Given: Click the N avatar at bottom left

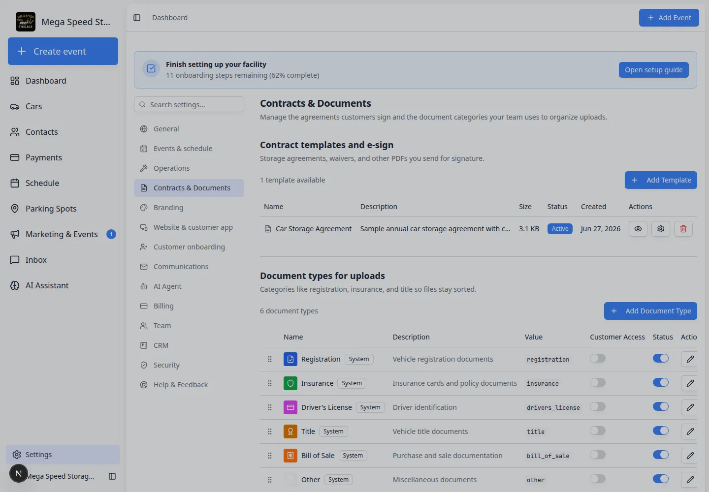Looking at the screenshot, I should [x=19, y=473].
